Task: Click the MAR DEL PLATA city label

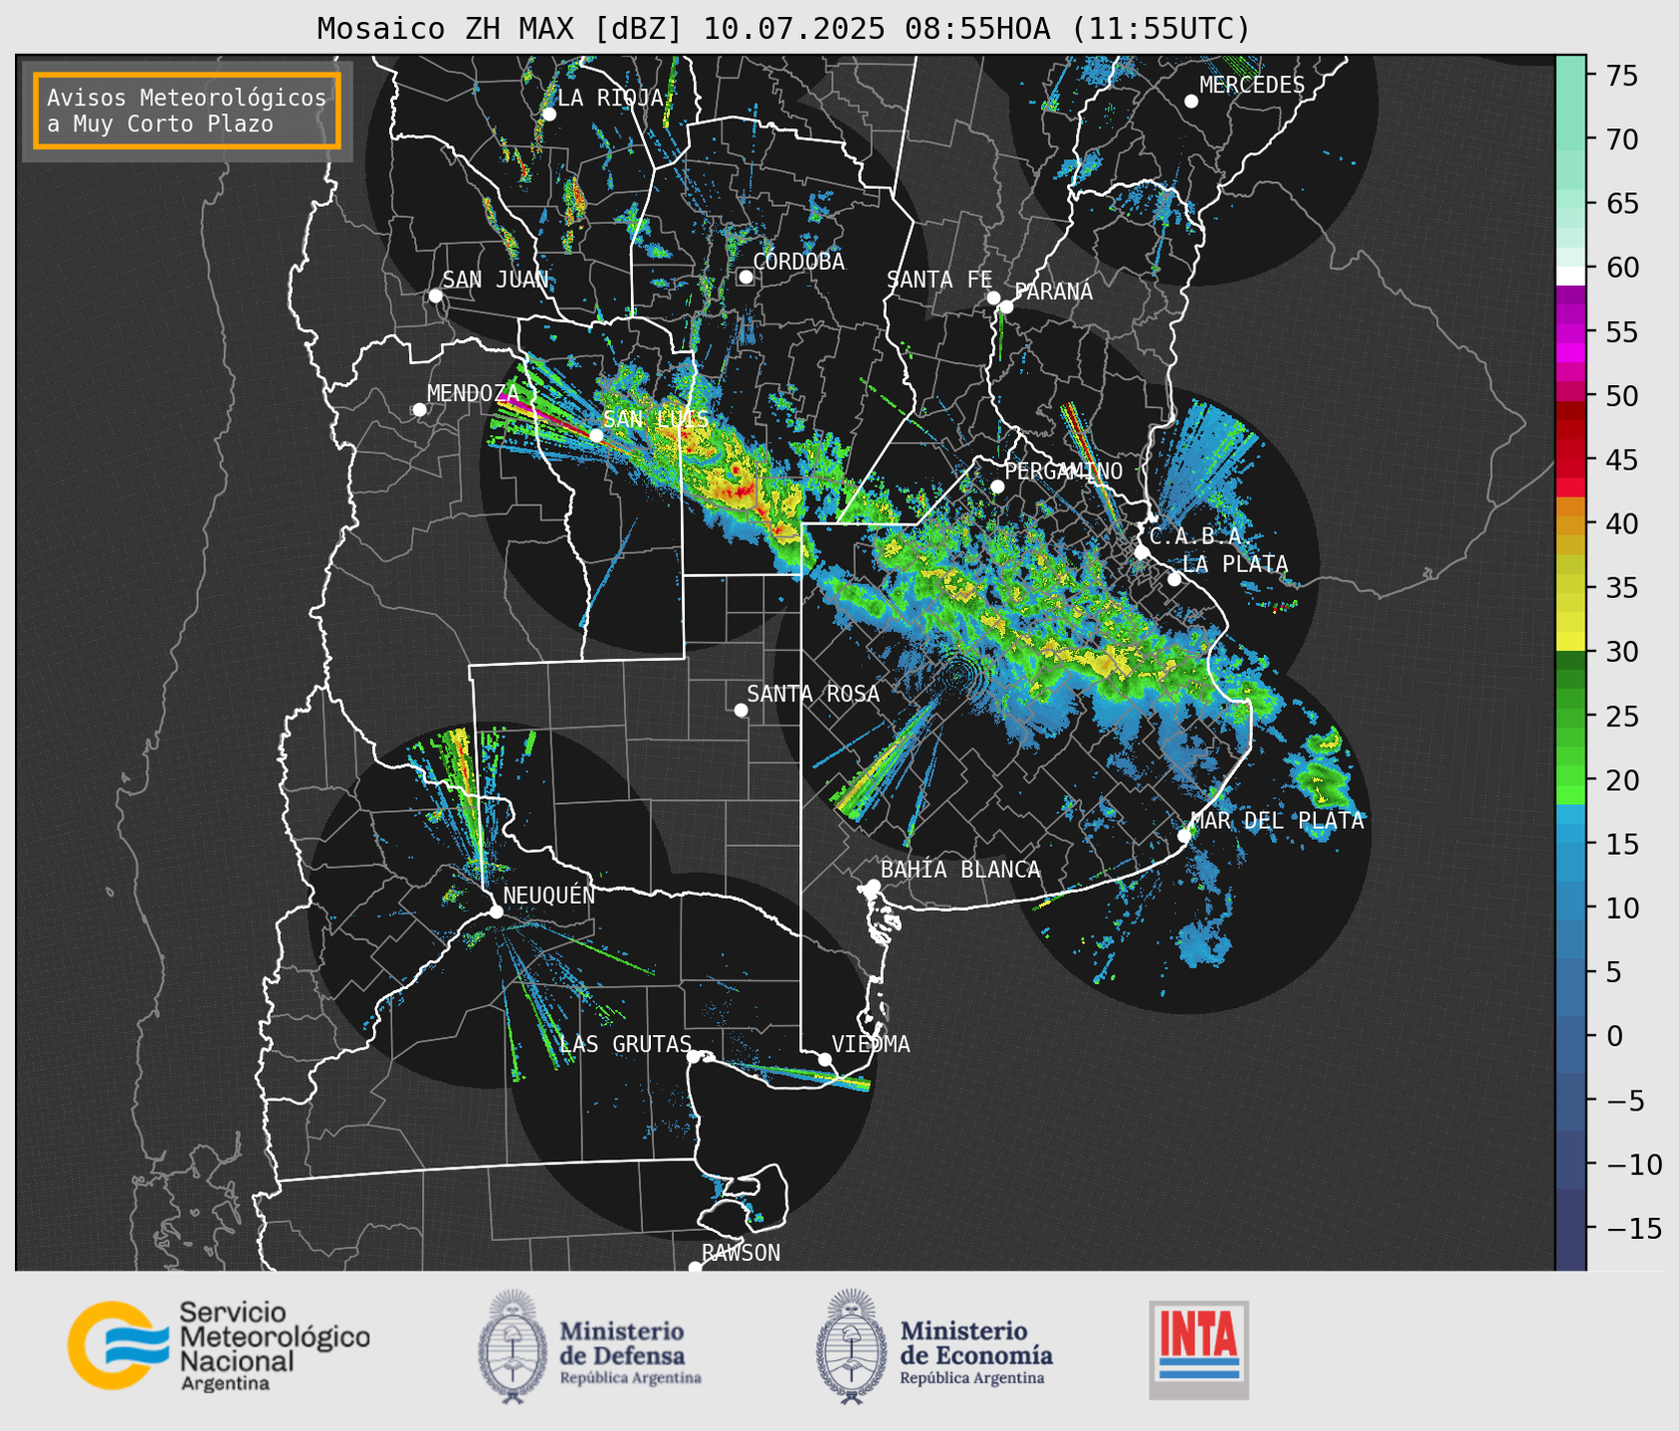Action: click(1277, 821)
